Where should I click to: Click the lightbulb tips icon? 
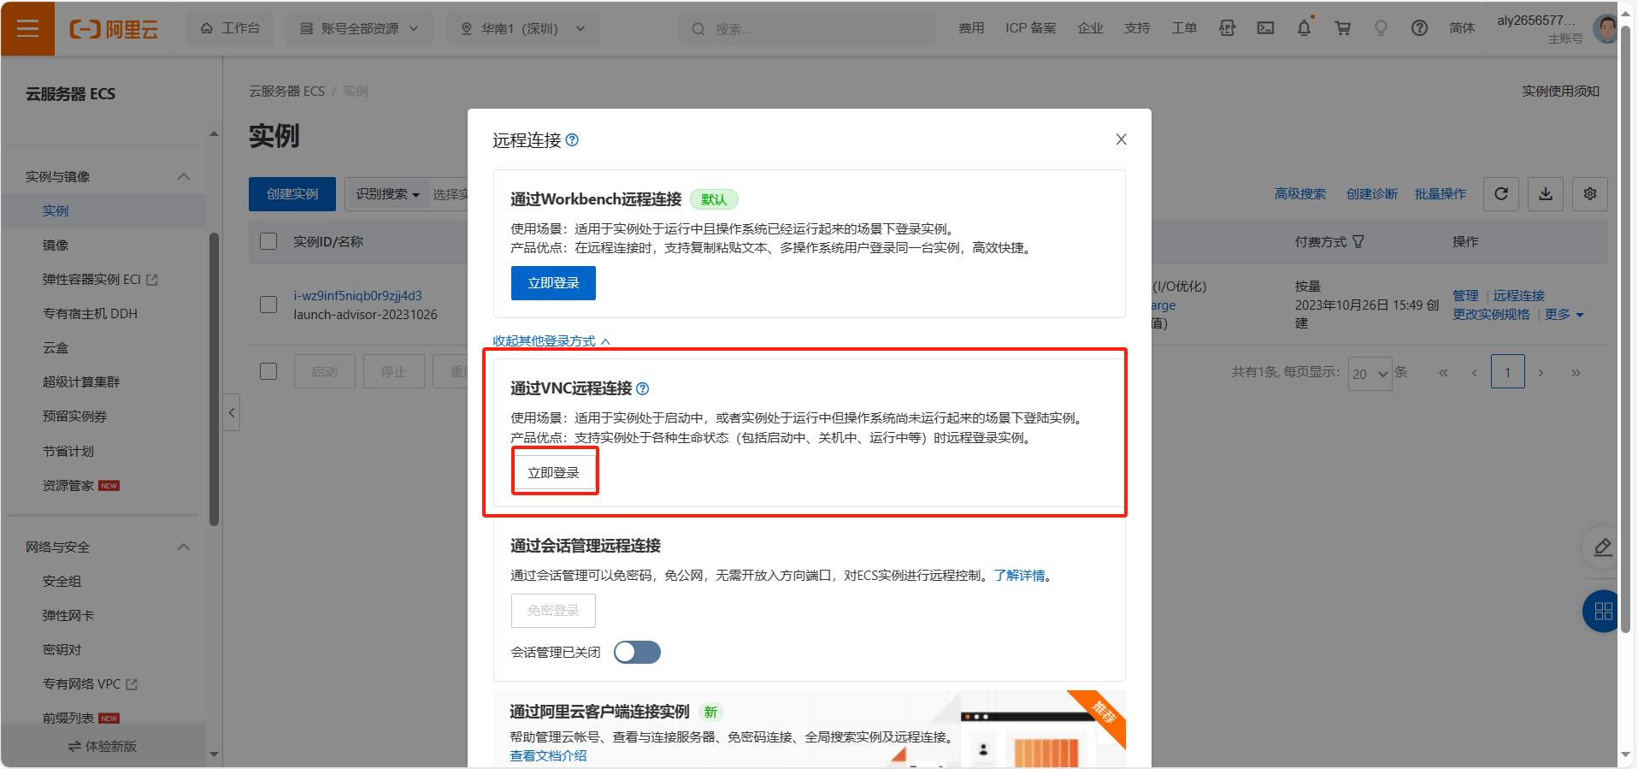tap(1381, 28)
